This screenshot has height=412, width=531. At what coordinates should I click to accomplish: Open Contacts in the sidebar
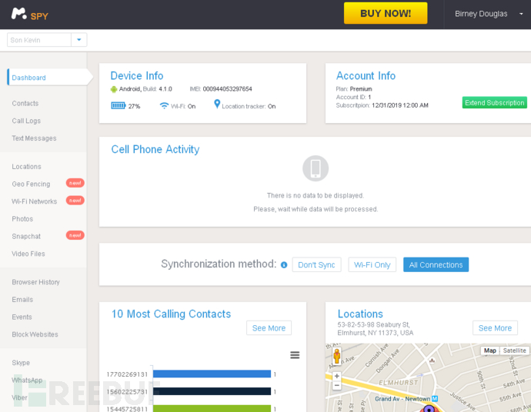click(x=25, y=104)
